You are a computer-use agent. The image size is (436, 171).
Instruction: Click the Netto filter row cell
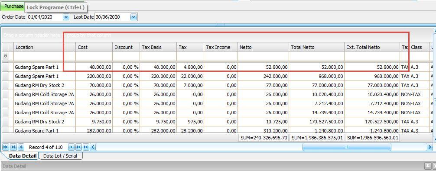pyautogui.click(x=263, y=57)
